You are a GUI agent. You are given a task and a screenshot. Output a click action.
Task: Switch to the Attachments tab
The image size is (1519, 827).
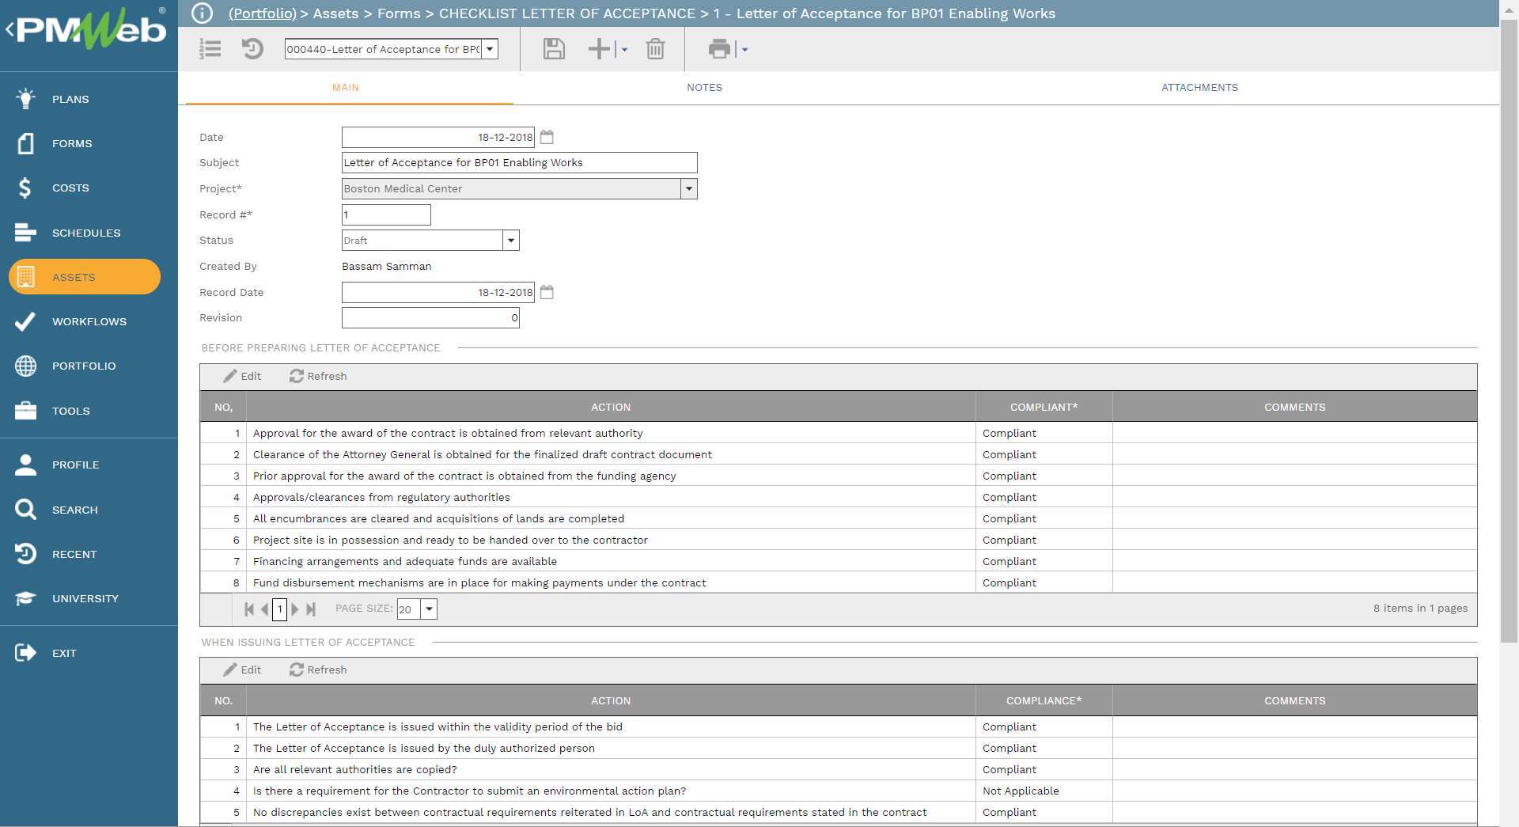pos(1199,88)
